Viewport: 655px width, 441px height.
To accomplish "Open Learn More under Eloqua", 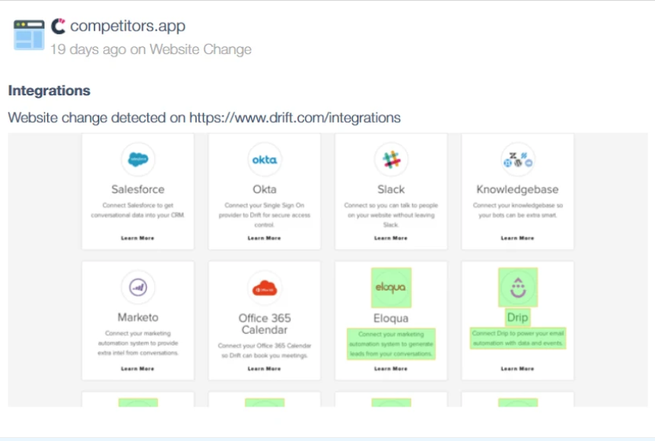I will 391,369.
